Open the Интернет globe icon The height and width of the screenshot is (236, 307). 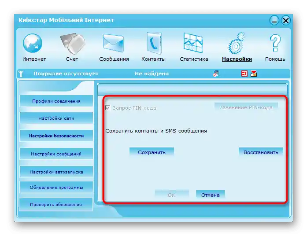33,43
